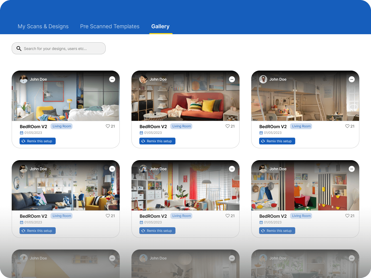The image size is (371, 278).
Task: Open the loft bed room thumbnail
Action: (305, 96)
